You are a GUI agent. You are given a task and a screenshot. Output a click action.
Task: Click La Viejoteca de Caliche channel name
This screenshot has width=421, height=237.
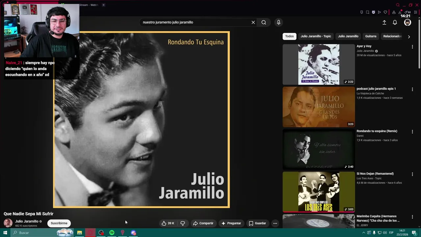click(x=370, y=93)
